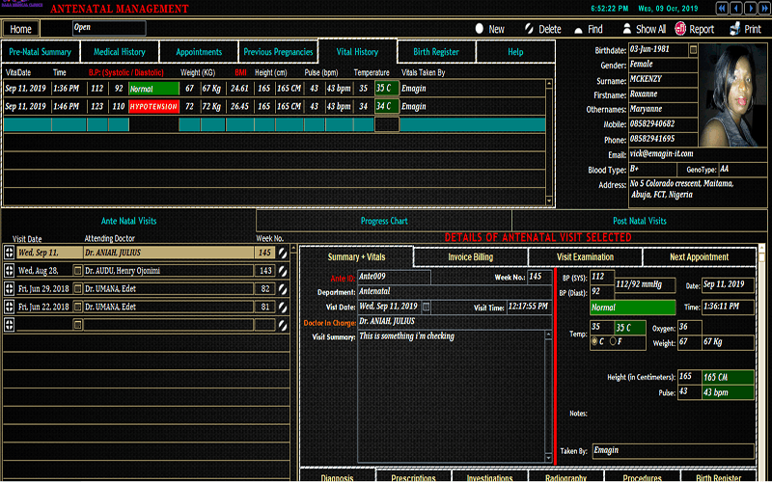
Task: Expand the Fri, Jun 22, 2018 visit row
Action: pyautogui.click(x=10, y=308)
